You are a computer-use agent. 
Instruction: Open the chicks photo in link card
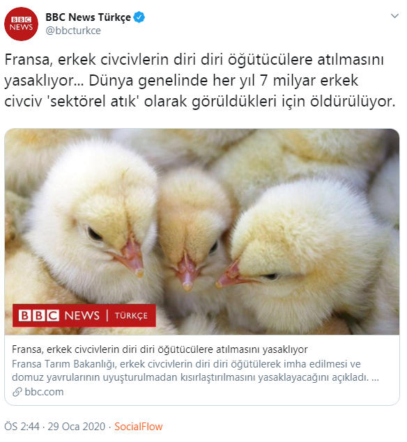(202, 232)
